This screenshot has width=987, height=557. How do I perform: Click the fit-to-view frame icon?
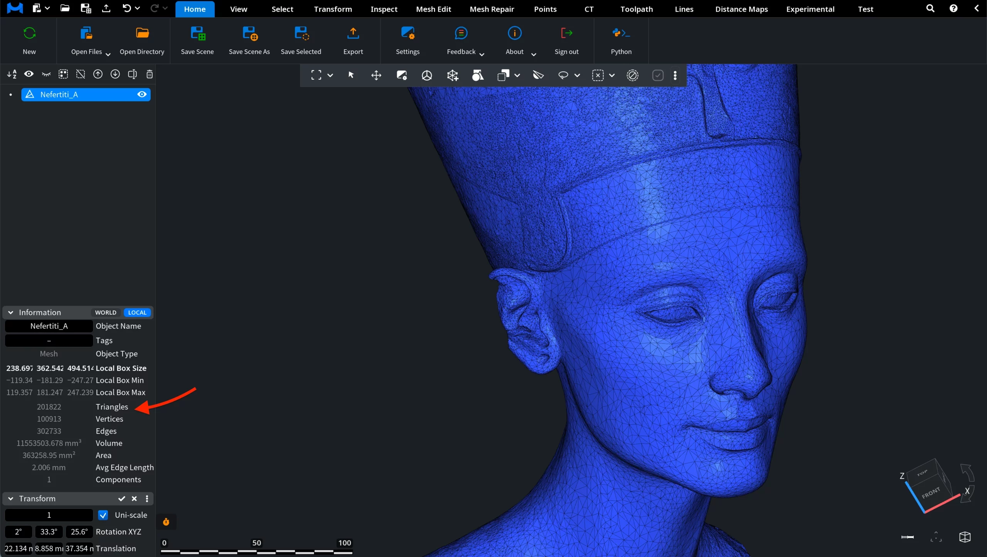point(316,75)
